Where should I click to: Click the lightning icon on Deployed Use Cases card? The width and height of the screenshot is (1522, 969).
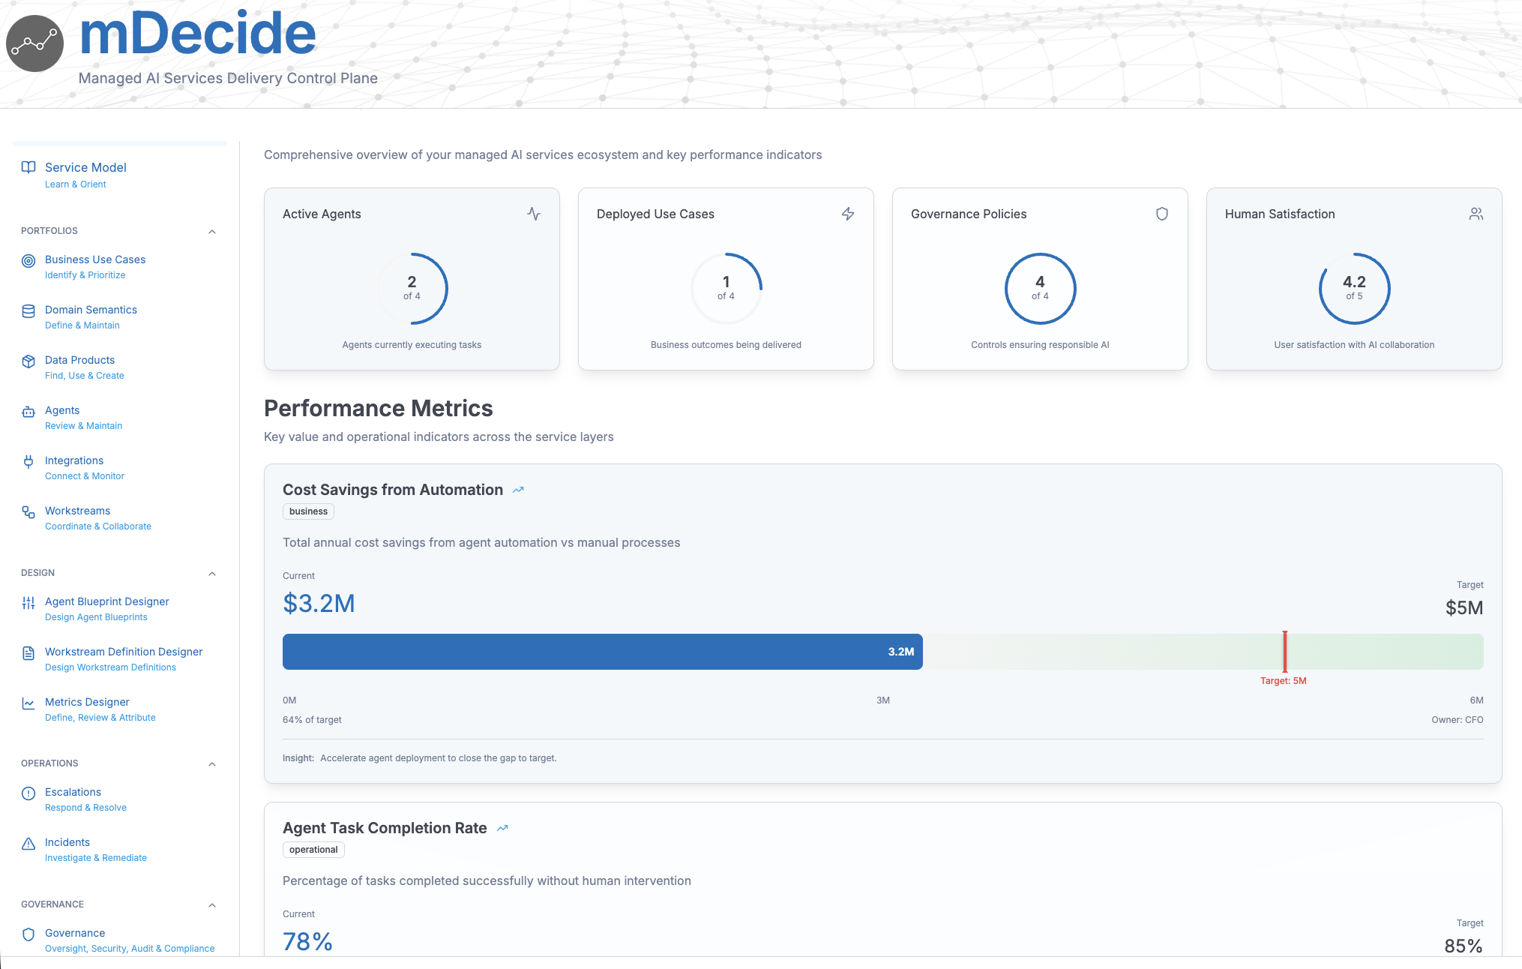[848, 214]
